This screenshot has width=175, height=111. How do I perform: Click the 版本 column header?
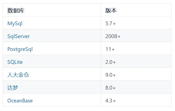[111, 10]
